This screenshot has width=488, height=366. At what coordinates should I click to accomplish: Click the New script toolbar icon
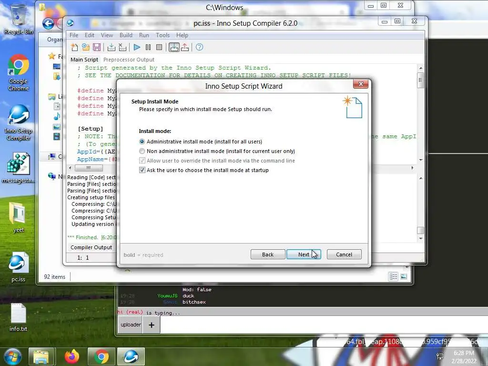[74, 47]
